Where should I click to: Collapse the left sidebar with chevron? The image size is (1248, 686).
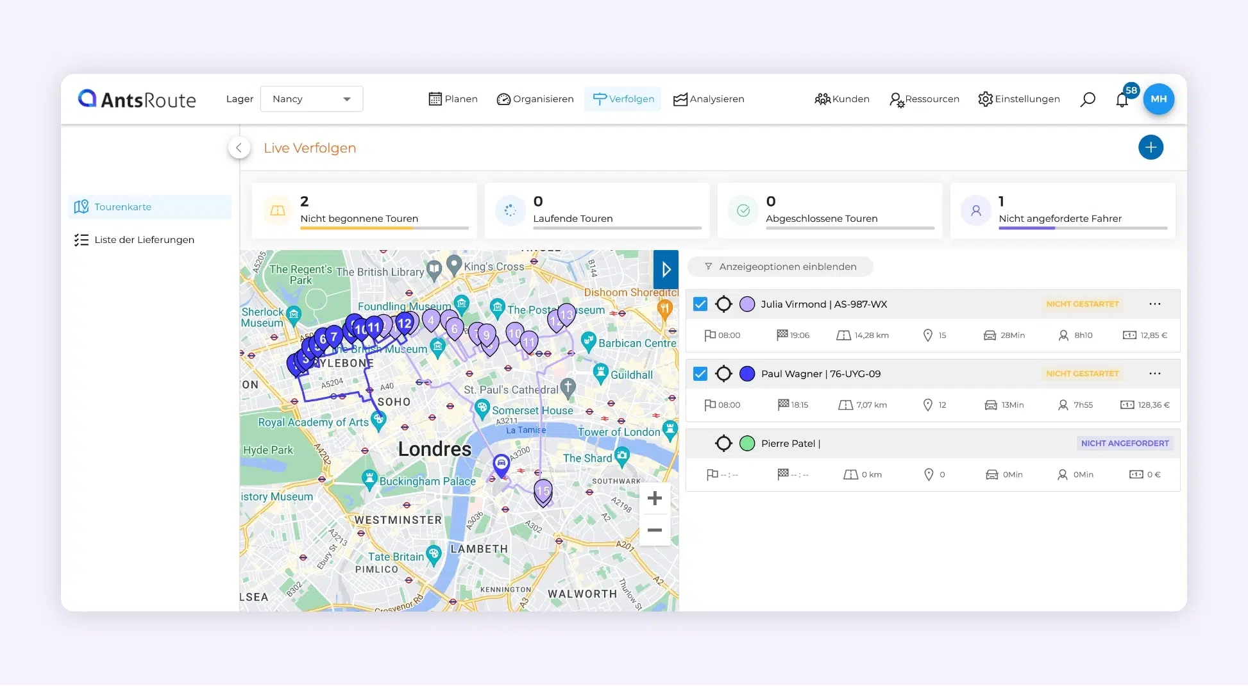pos(239,148)
